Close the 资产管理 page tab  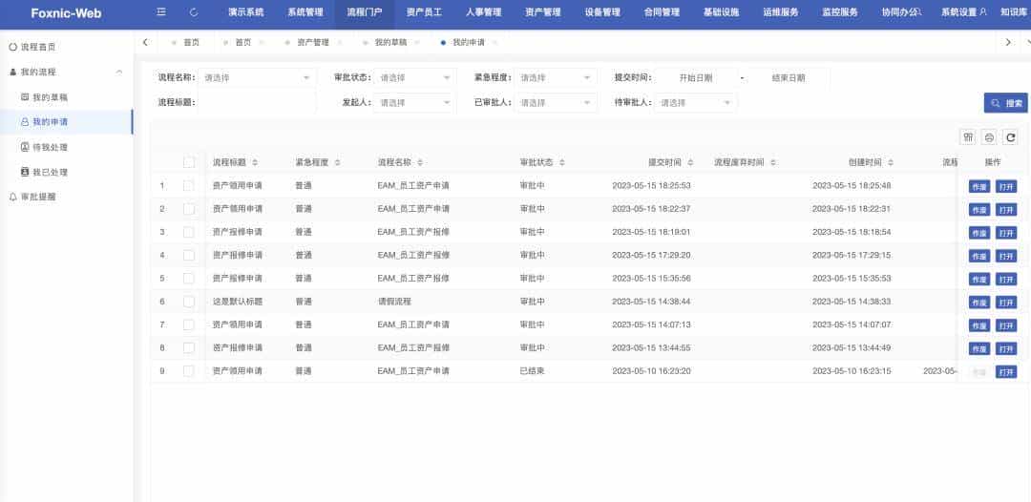coord(340,42)
